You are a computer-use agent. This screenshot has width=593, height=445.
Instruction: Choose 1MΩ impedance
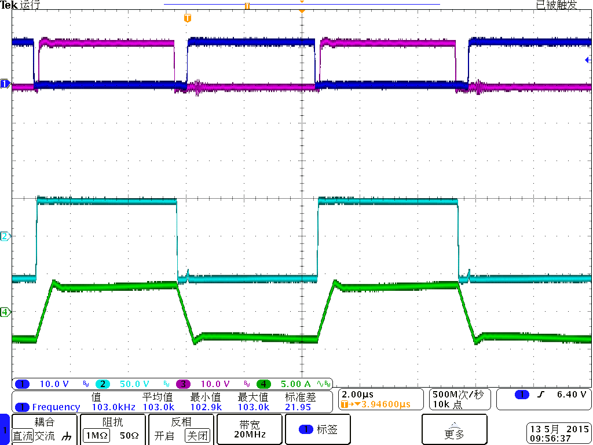[96, 436]
